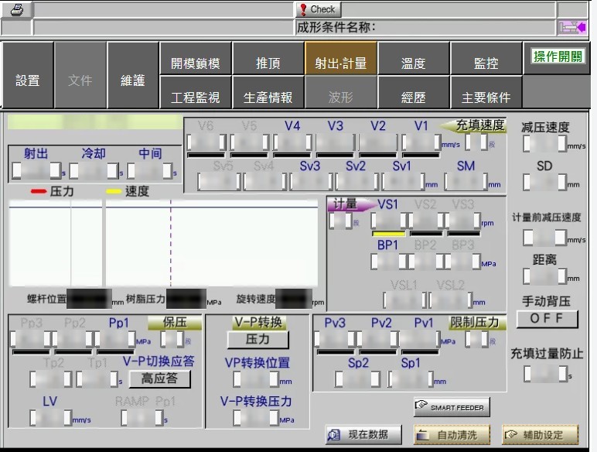Edit Pv2 limit pressure field
Viewport: 597px width, 452px height.
coord(377,339)
